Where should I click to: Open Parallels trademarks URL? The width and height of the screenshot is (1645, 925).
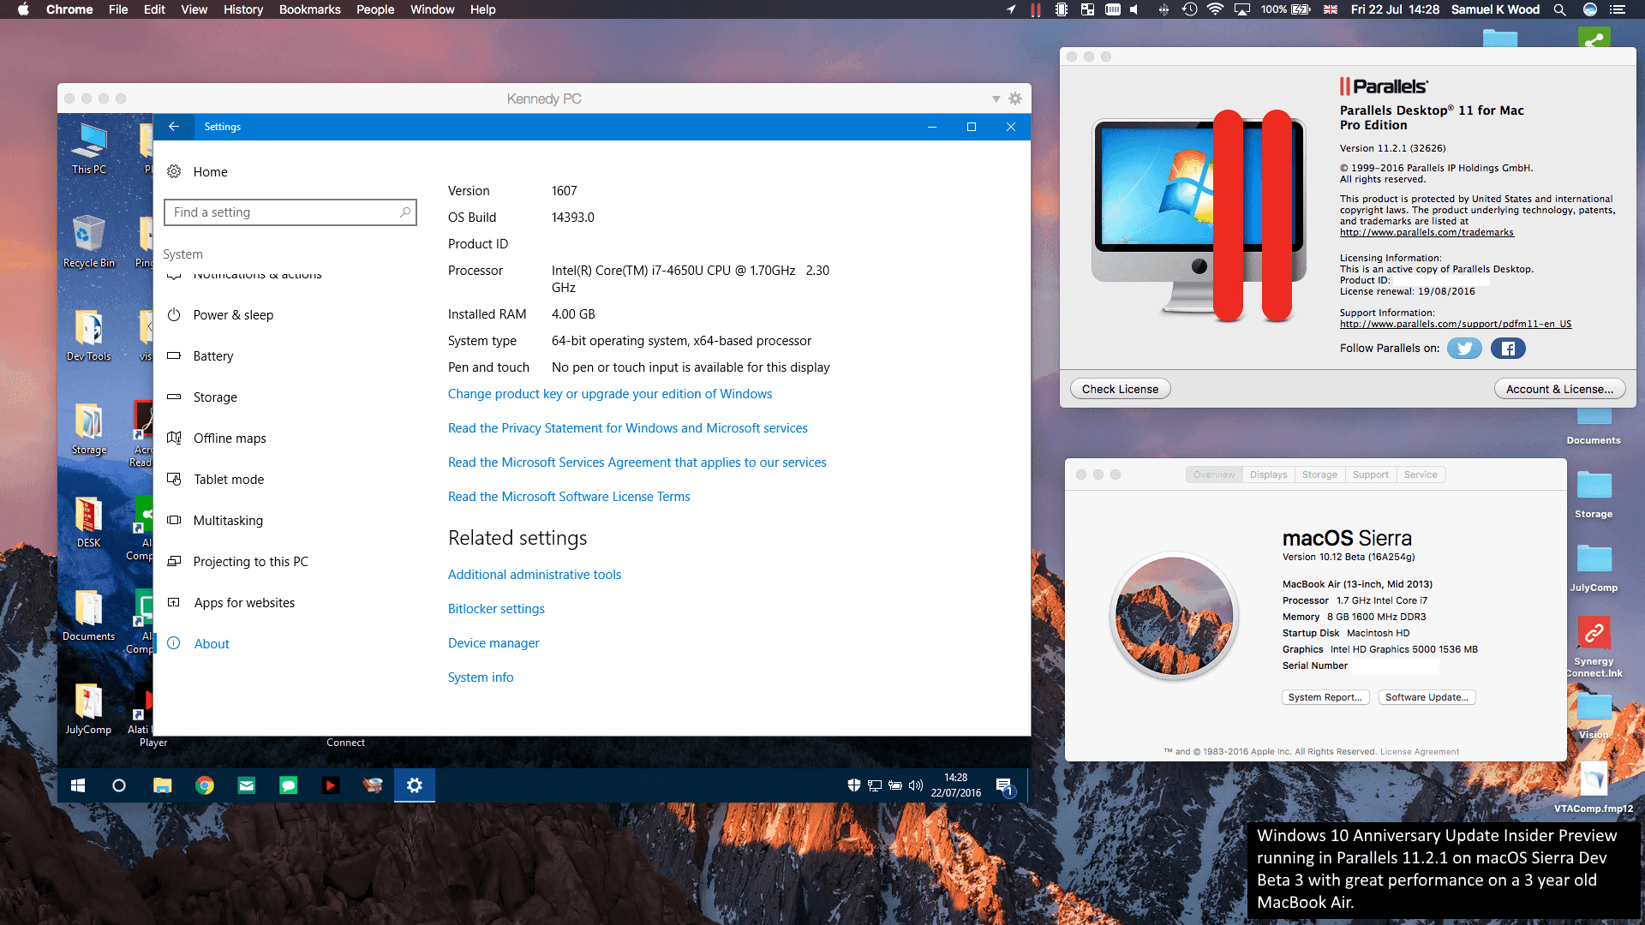pos(1427,232)
